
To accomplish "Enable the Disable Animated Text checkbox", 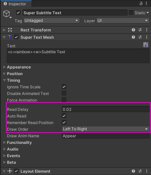I will click(64, 93).
